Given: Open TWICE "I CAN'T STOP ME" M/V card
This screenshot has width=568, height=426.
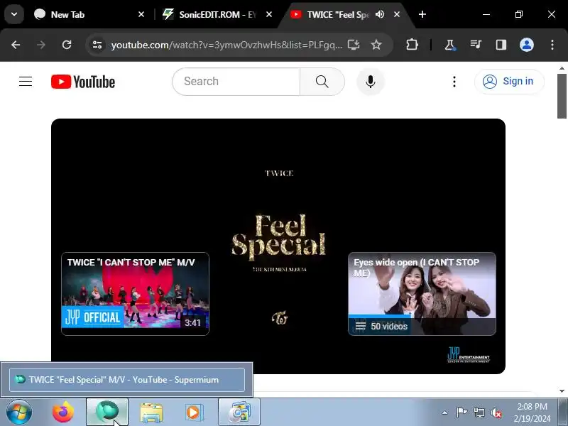Looking at the screenshot, I should (x=135, y=294).
